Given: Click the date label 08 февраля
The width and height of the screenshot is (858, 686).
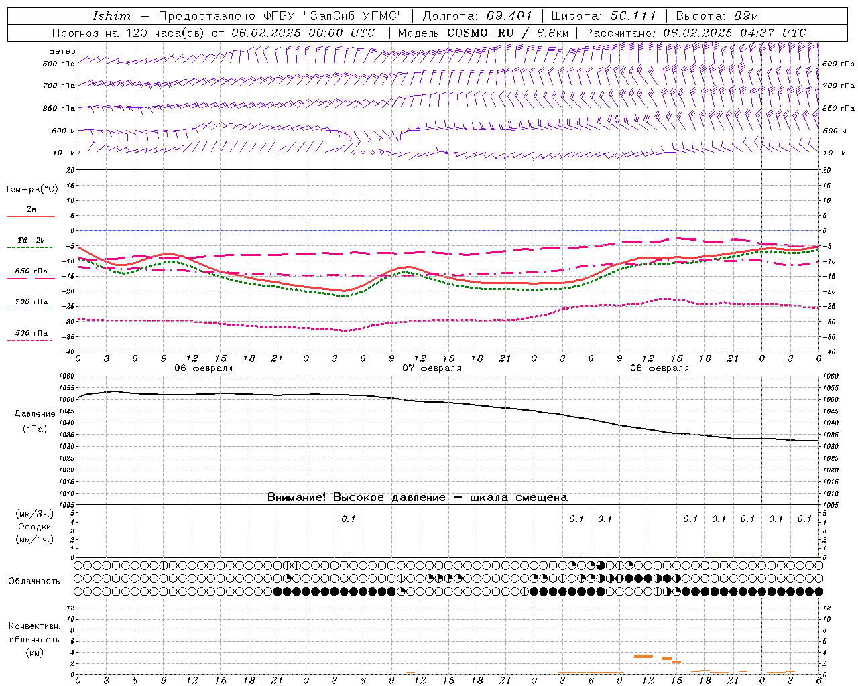Looking at the screenshot, I should click(660, 368).
